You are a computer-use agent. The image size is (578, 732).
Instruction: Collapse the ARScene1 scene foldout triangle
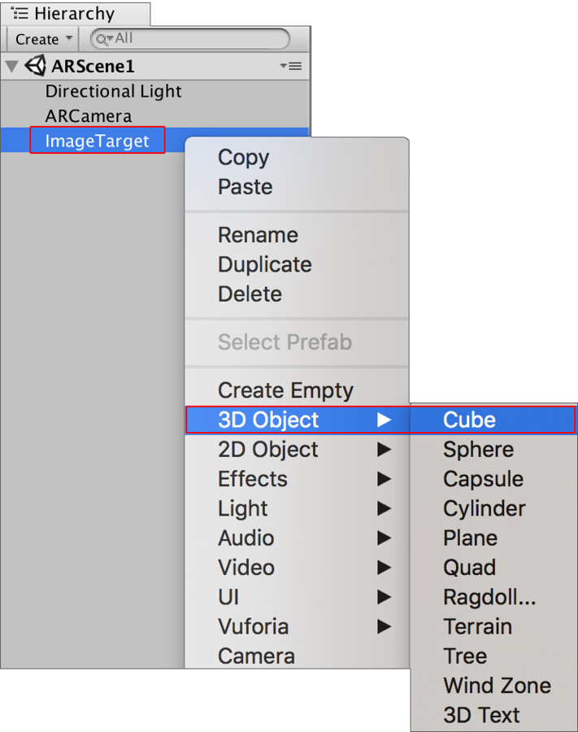[x=11, y=67]
